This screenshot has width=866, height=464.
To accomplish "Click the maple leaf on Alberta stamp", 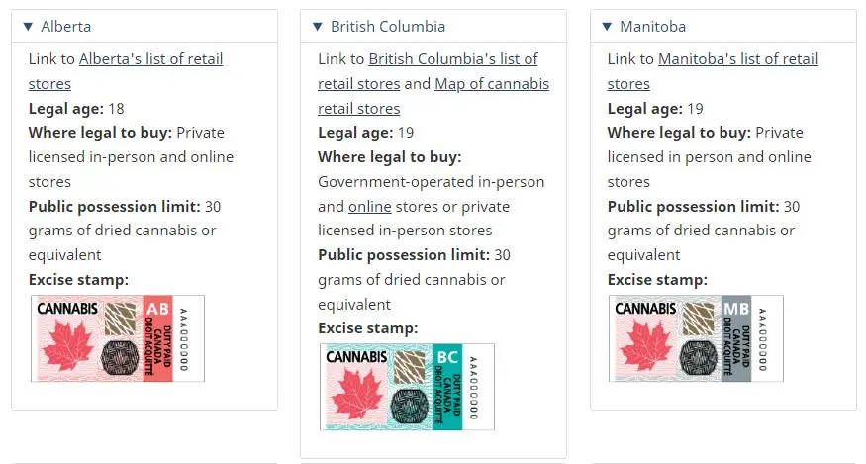I will point(68,346).
